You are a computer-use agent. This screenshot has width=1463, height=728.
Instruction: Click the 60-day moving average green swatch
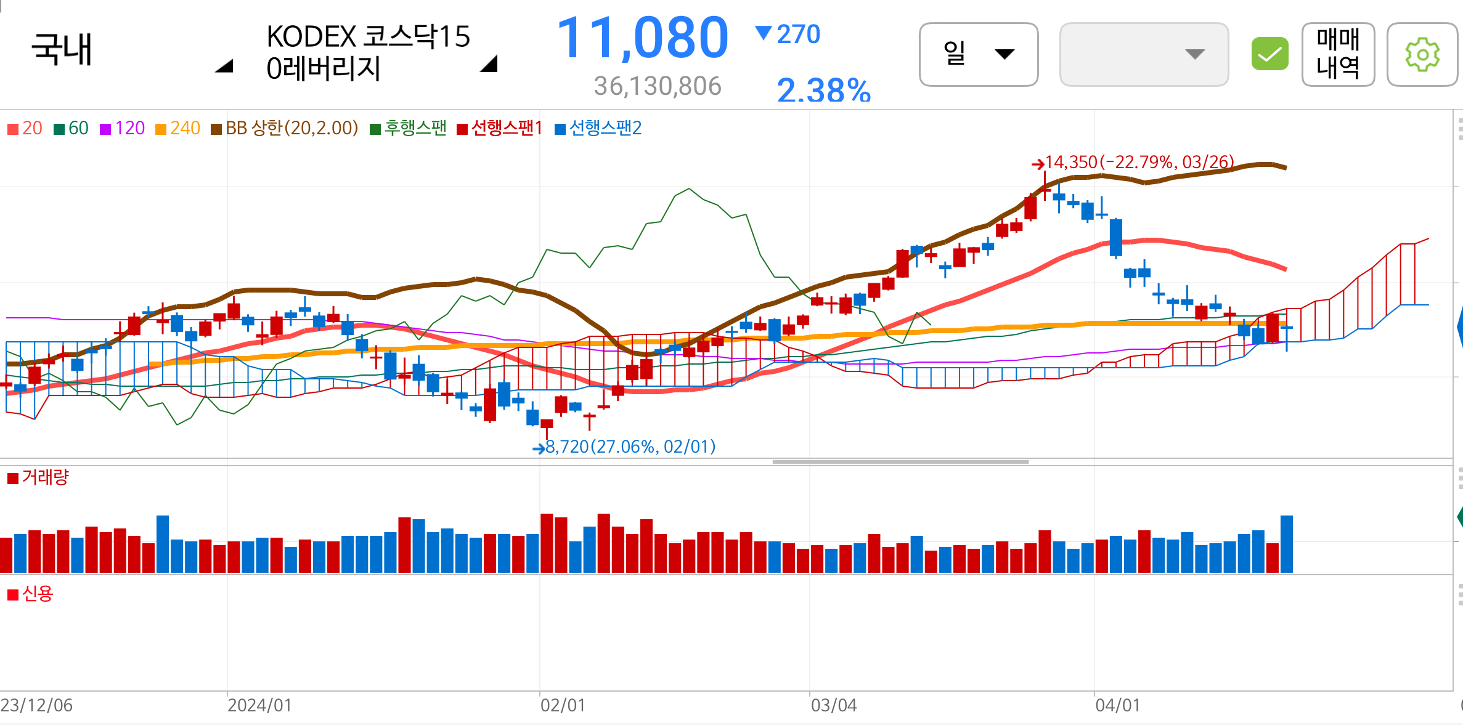[59, 129]
